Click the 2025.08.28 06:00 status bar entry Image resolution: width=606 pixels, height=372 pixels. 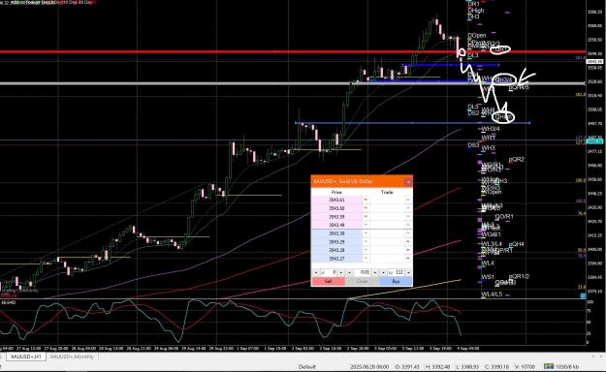[x=369, y=366]
